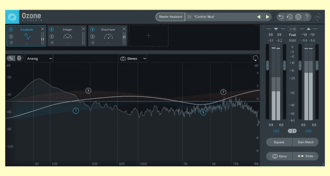Click the Bypass button

coord(279,142)
